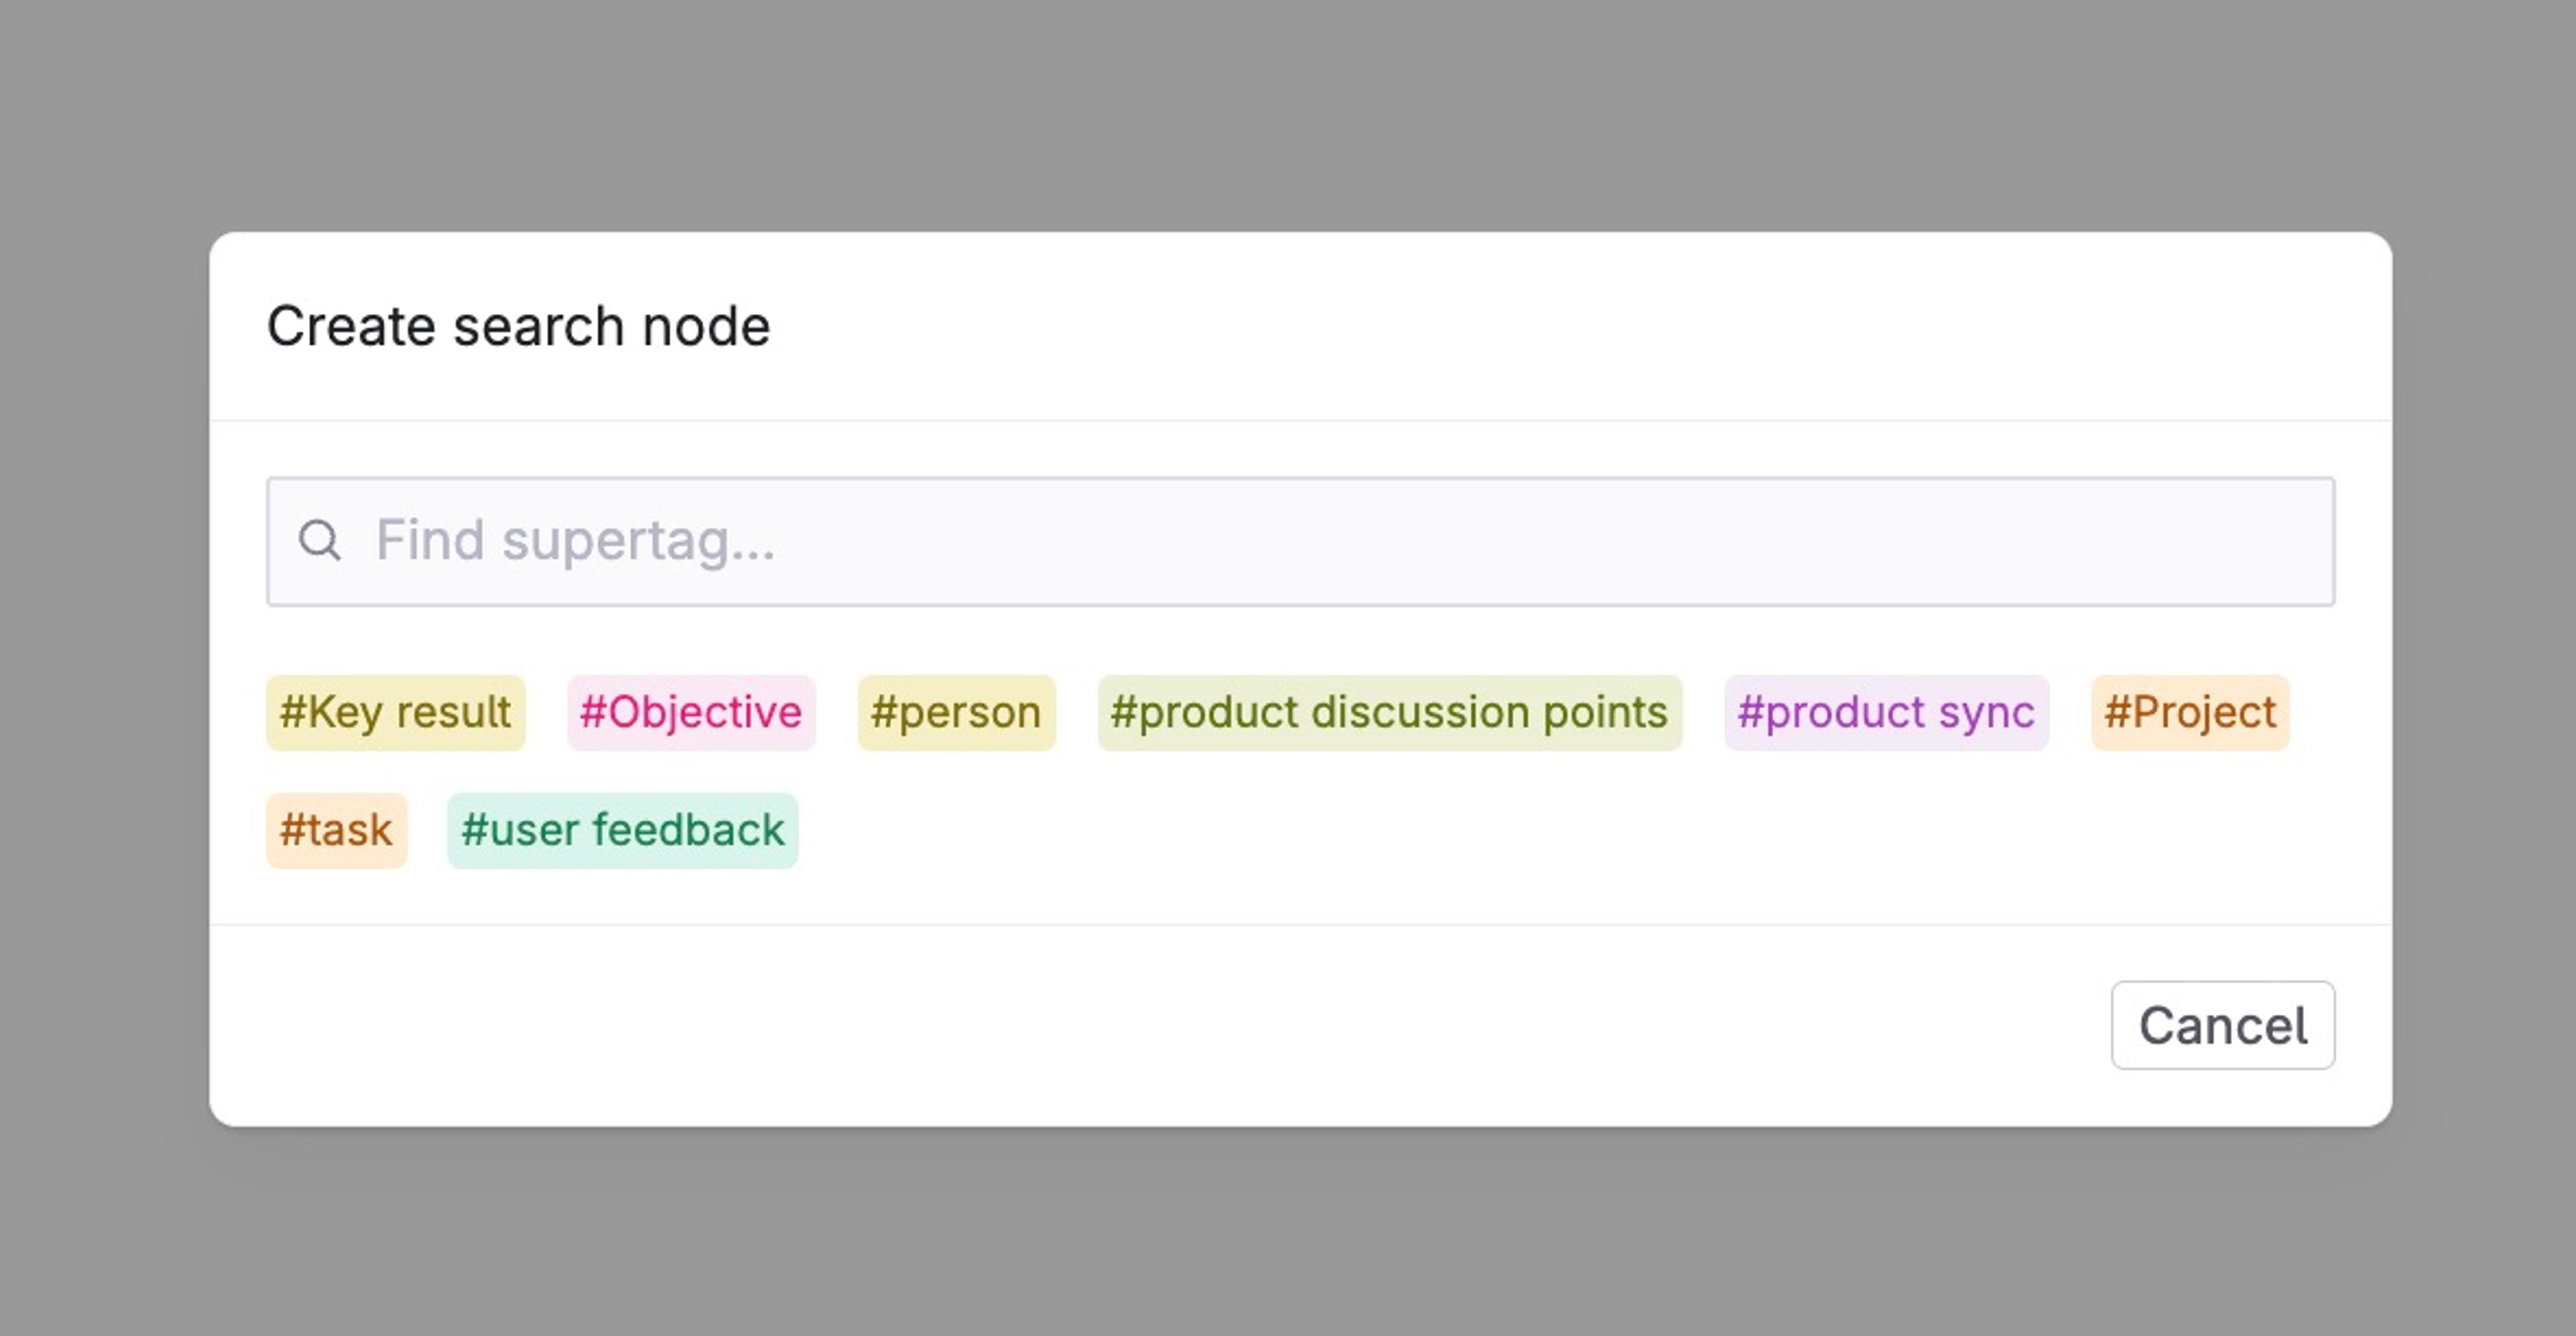Focus the Find supertag input field

tap(1300, 541)
